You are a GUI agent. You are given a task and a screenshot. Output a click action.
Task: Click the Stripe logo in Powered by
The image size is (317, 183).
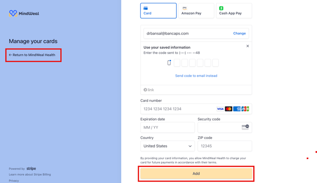pyautogui.click(x=31, y=168)
